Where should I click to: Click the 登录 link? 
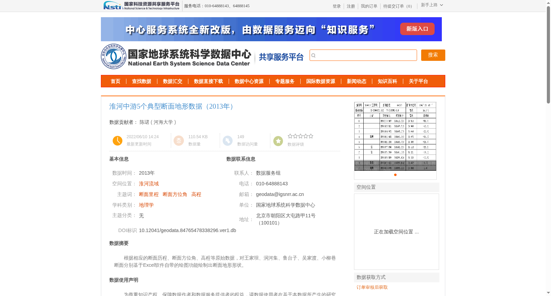pyautogui.click(x=337, y=6)
